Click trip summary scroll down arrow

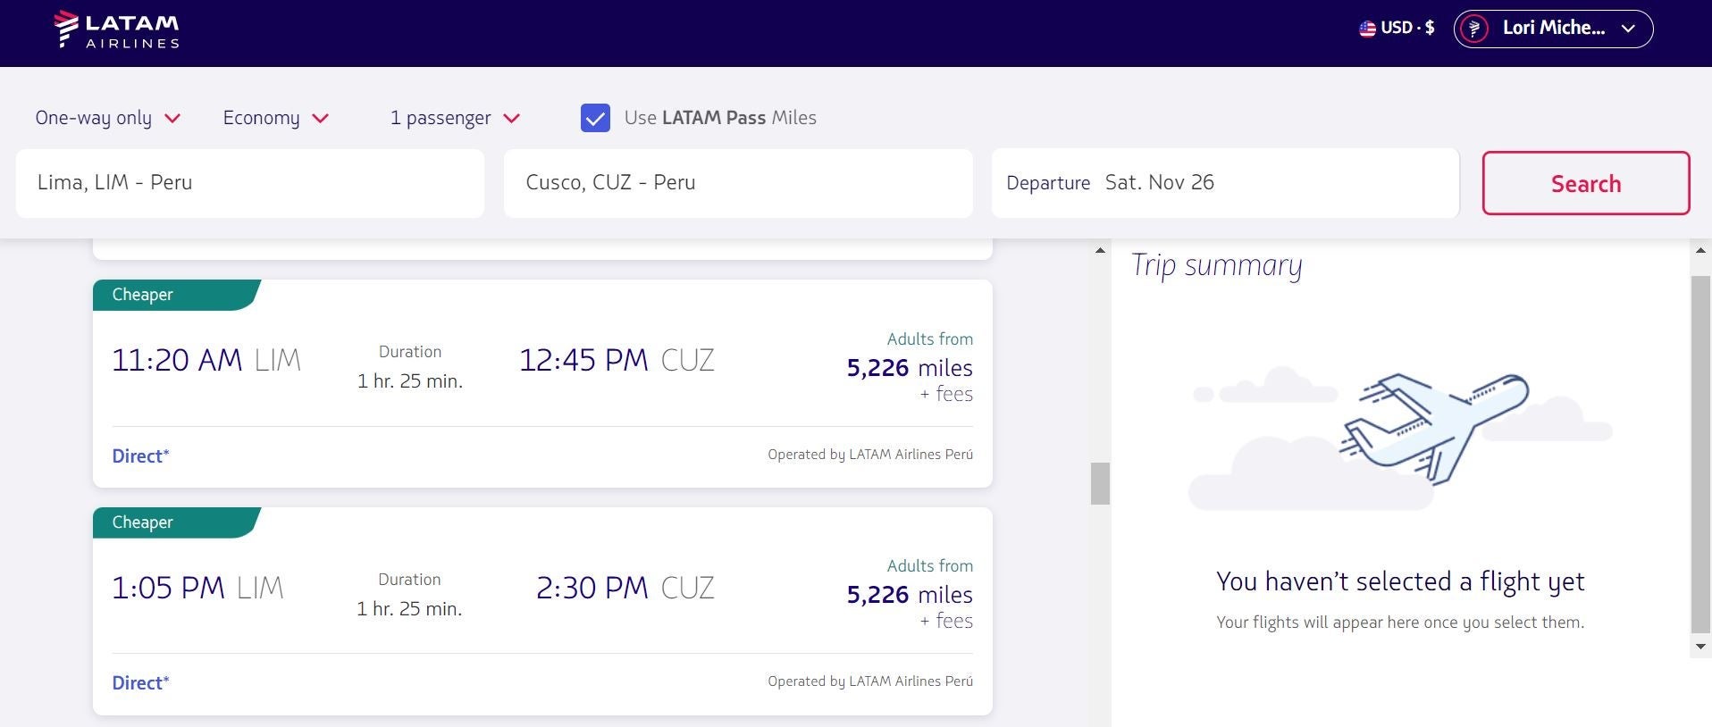click(x=1700, y=647)
